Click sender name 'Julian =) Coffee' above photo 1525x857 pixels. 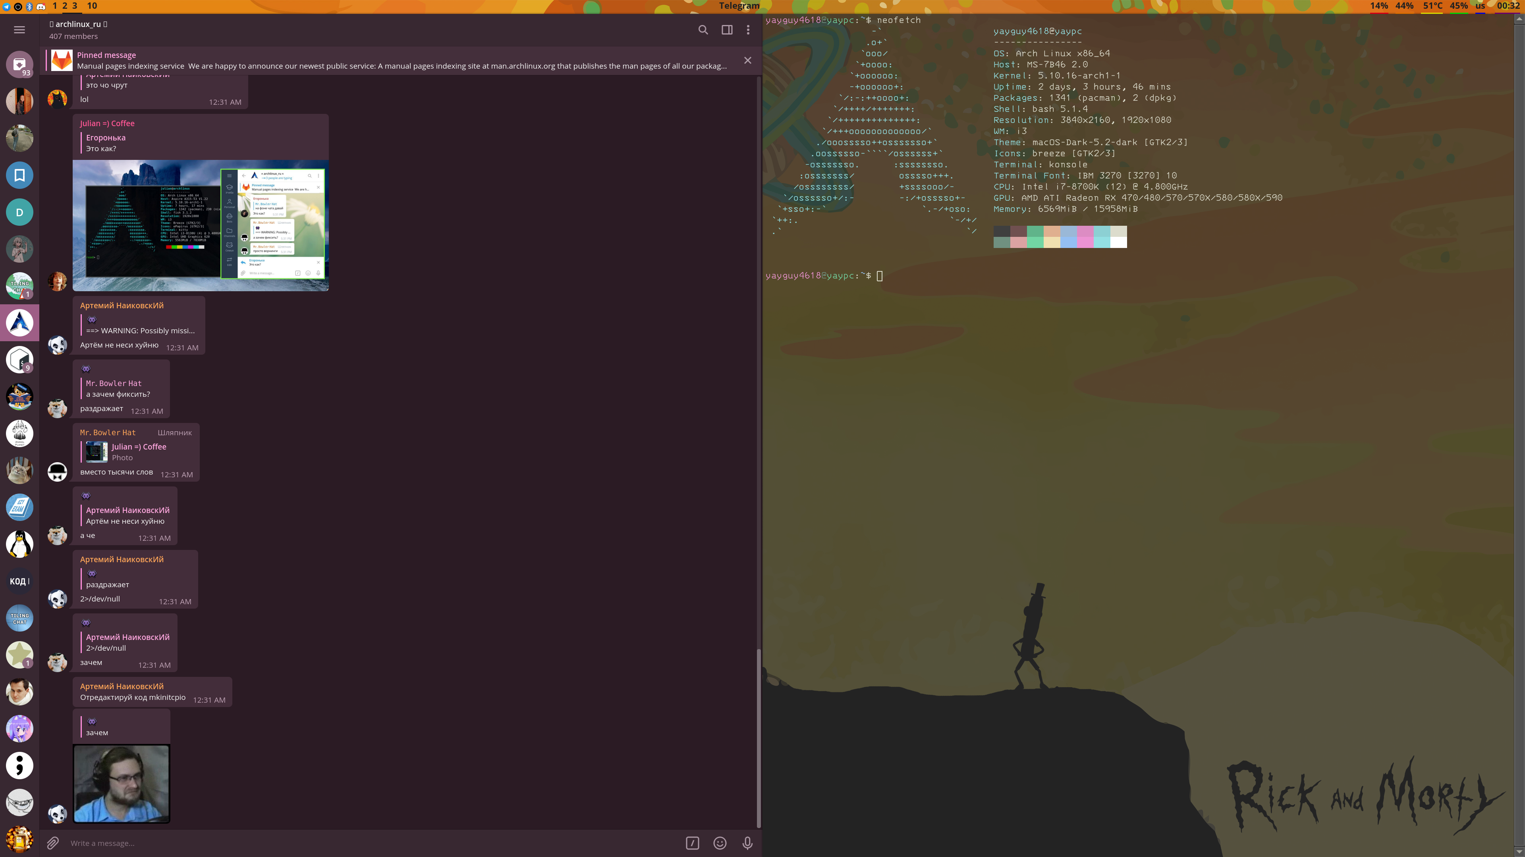click(x=107, y=123)
